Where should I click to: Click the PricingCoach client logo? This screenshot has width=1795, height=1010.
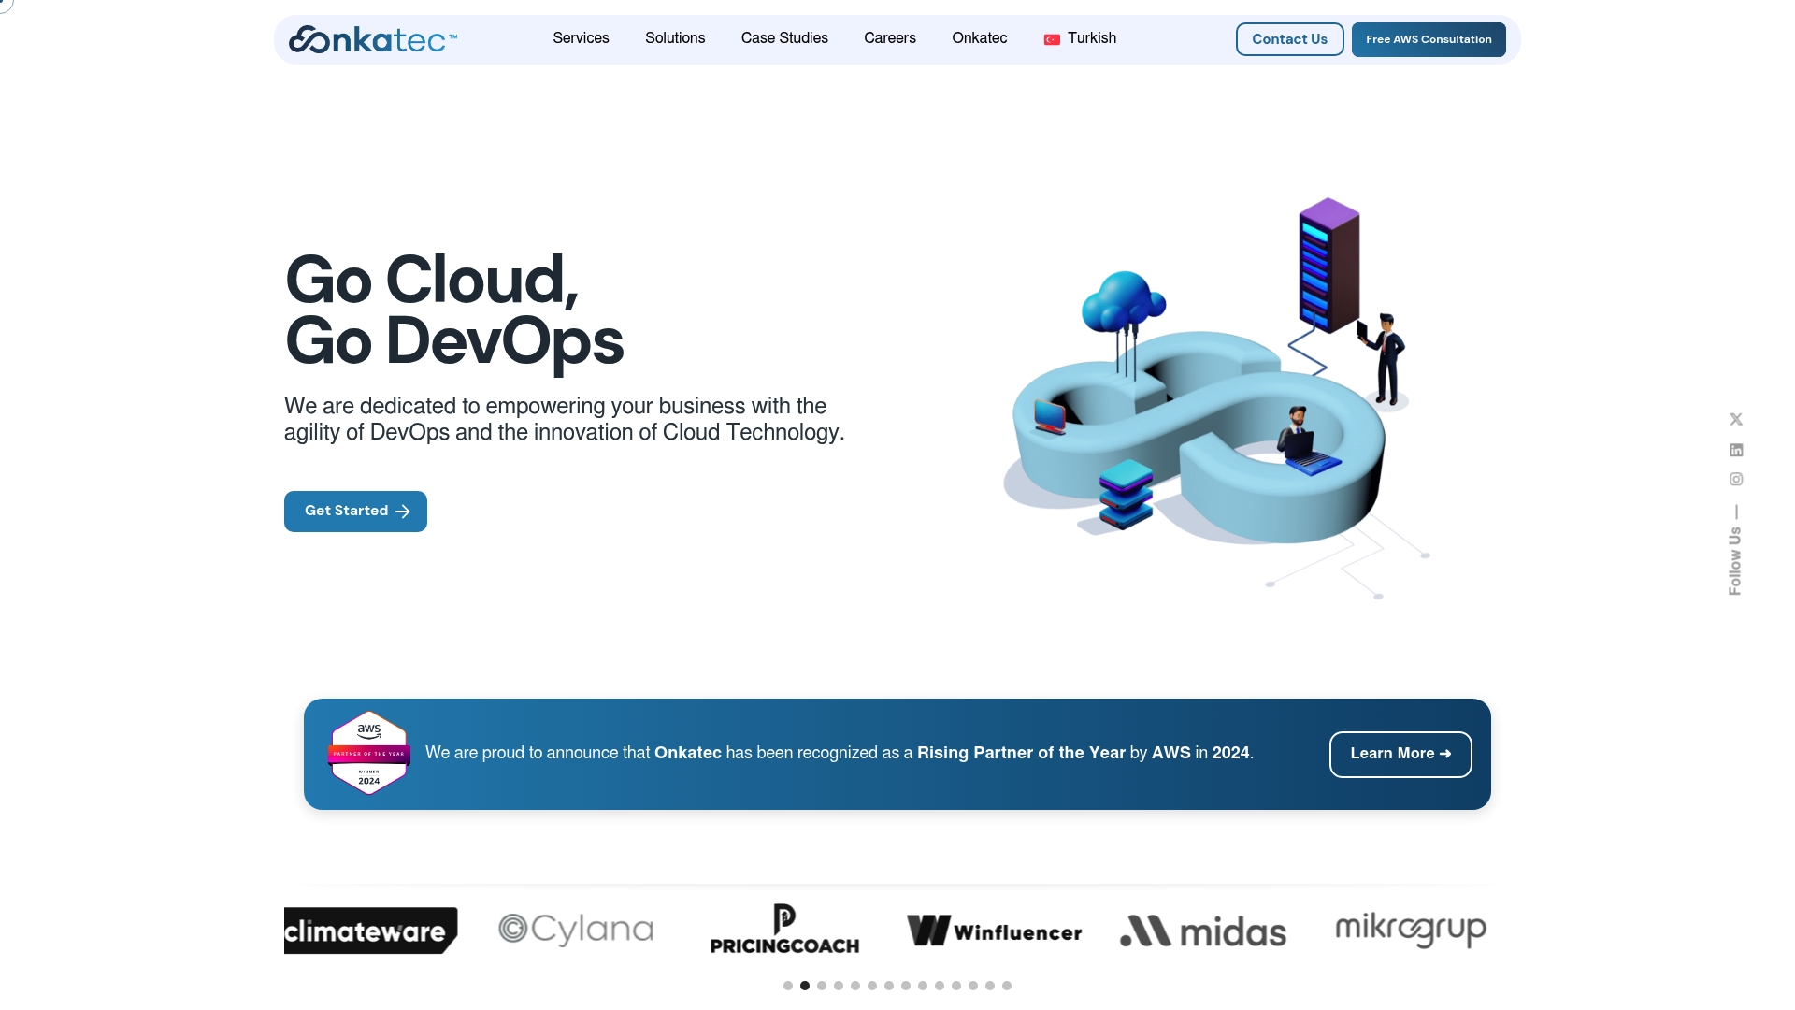pyautogui.click(x=784, y=929)
